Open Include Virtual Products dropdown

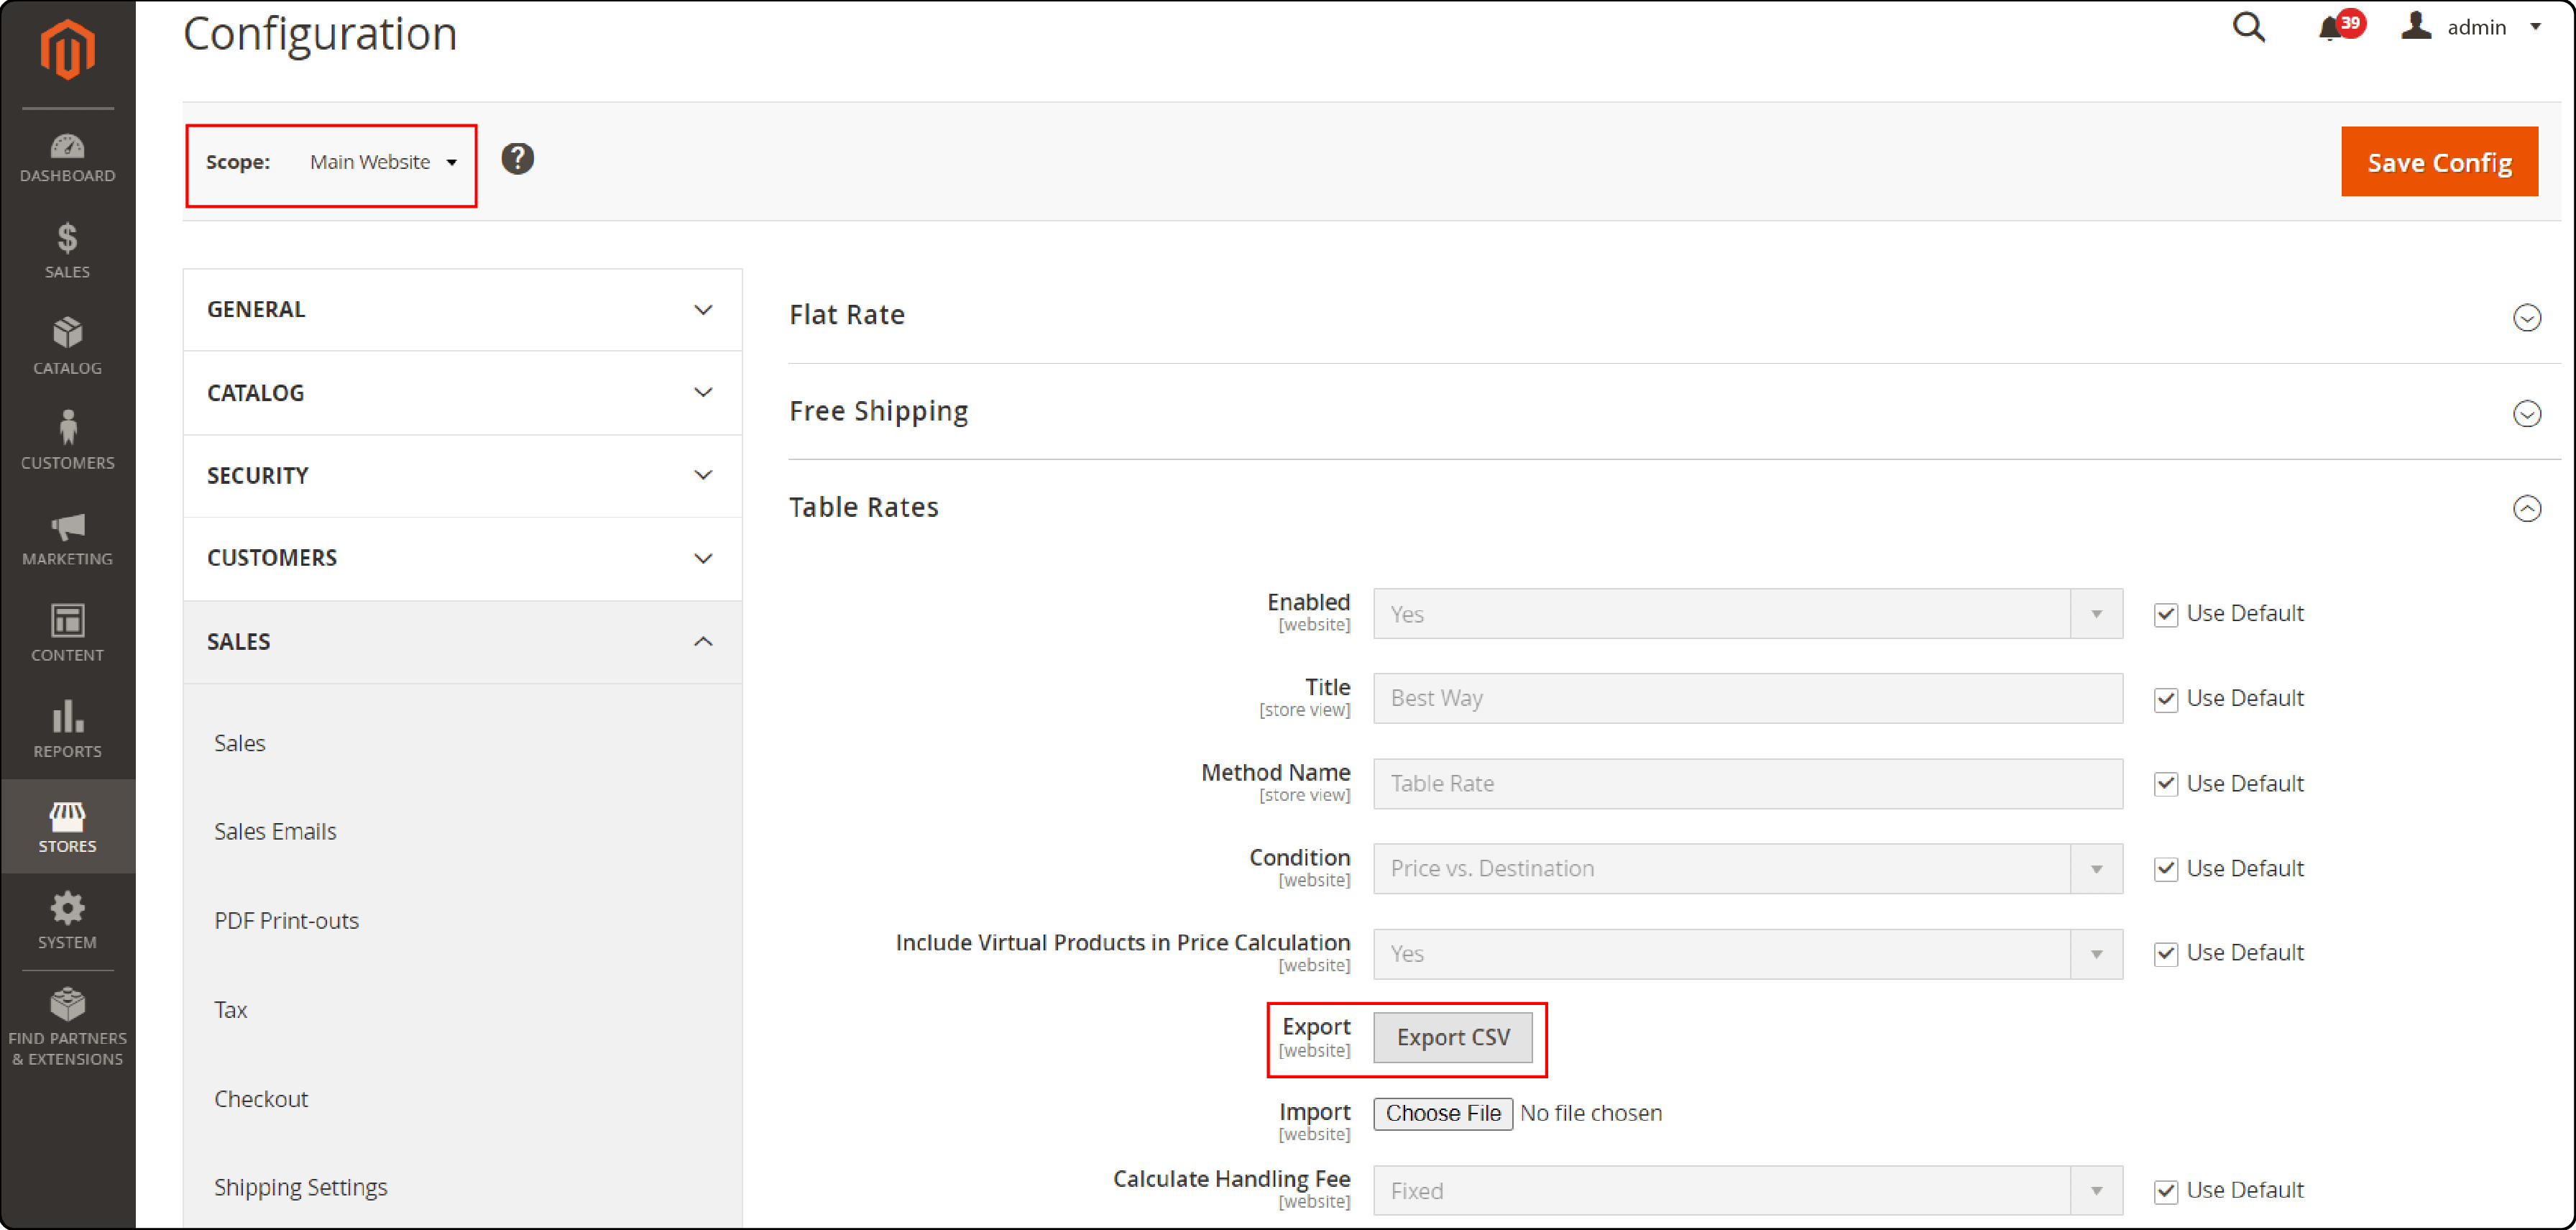pyautogui.click(x=1747, y=954)
